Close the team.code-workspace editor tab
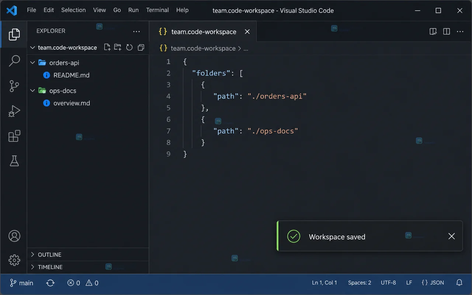Viewport: 472px width, 295px height. coord(247,32)
